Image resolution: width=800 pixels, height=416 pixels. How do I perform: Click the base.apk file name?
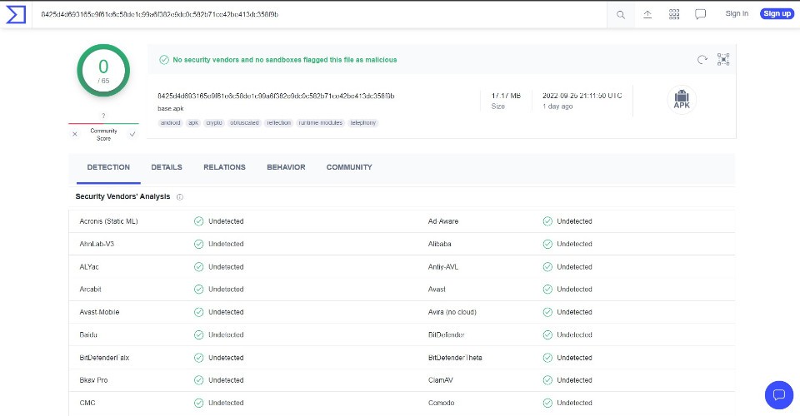pos(170,108)
